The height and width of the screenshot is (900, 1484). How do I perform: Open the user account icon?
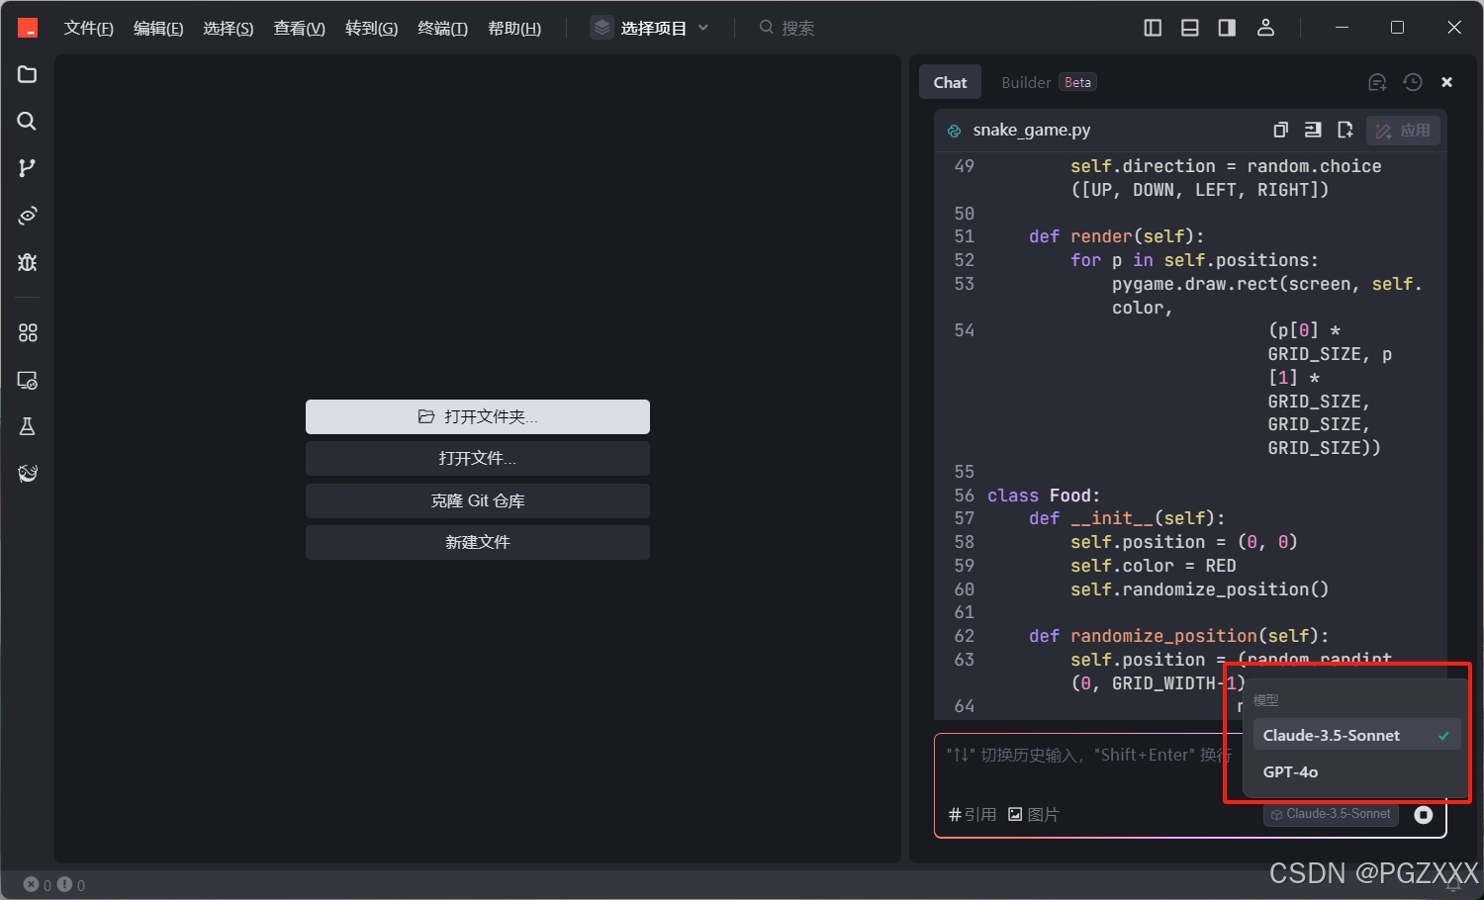1265,28
